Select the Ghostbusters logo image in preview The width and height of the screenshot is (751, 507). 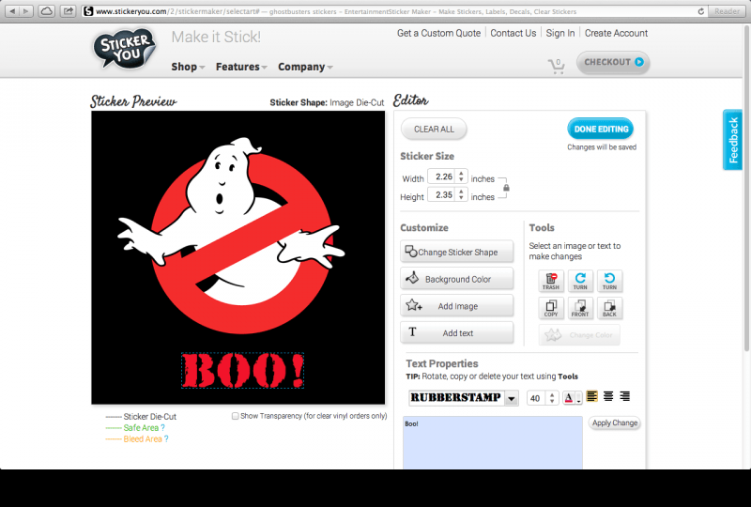pyautogui.click(x=231, y=235)
